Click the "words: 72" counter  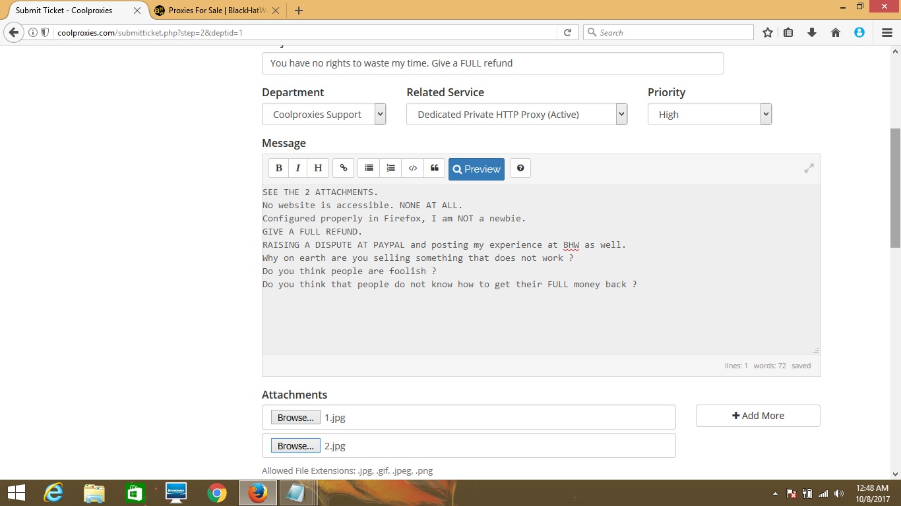click(x=770, y=366)
